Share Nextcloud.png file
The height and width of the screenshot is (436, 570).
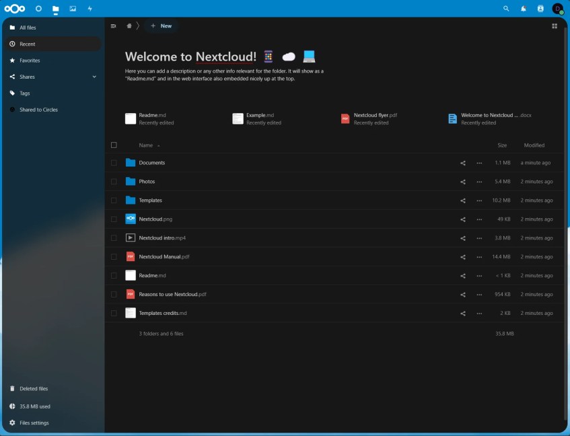463,219
